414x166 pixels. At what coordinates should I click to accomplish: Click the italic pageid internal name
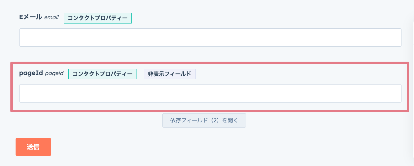tap(54, 74)
